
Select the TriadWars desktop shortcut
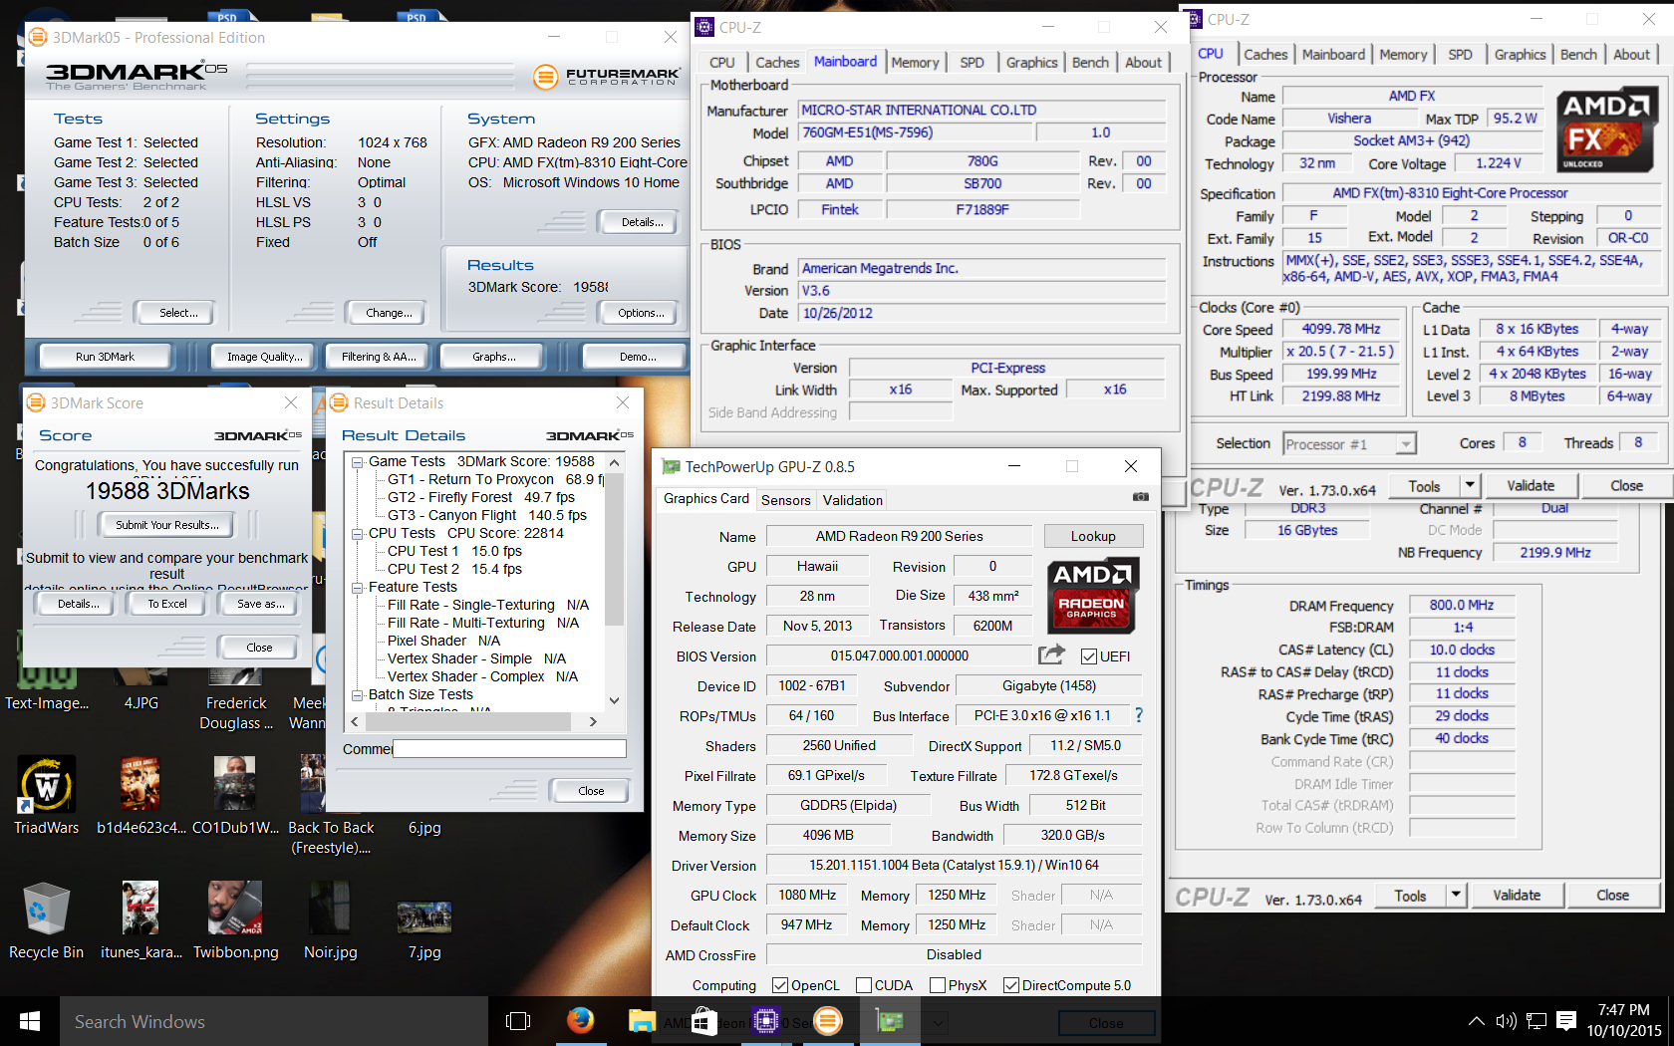[46, 795]
